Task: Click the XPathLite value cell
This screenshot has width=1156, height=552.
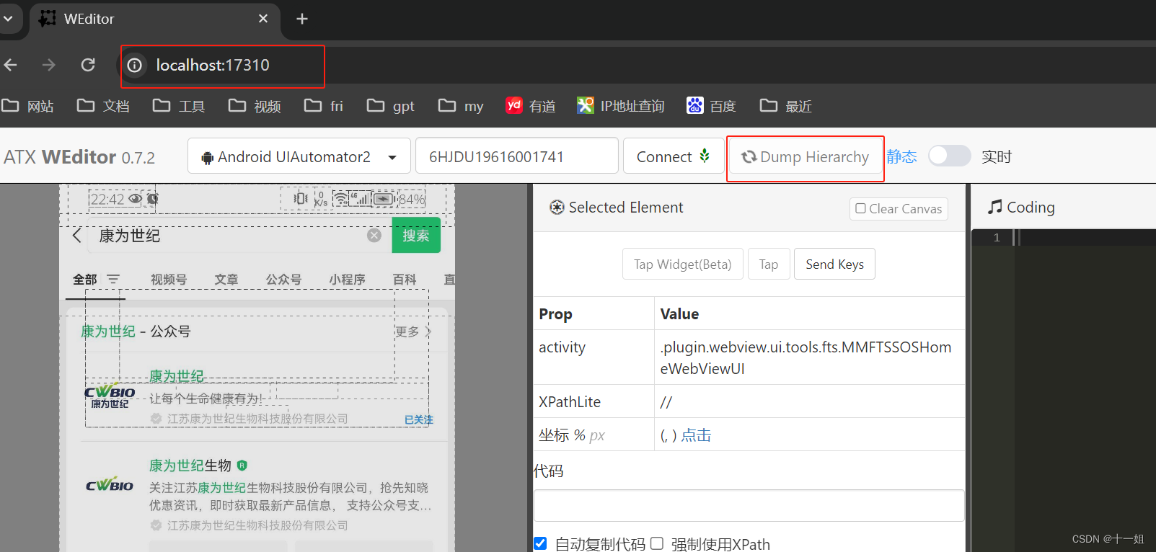Action: pyautogui.click(x=809, y=401)
